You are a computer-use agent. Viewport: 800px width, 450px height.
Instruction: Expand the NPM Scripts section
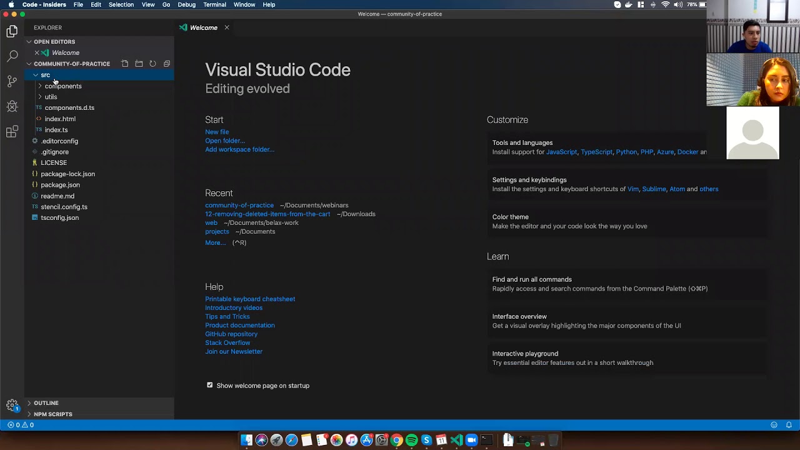(99, 414)
